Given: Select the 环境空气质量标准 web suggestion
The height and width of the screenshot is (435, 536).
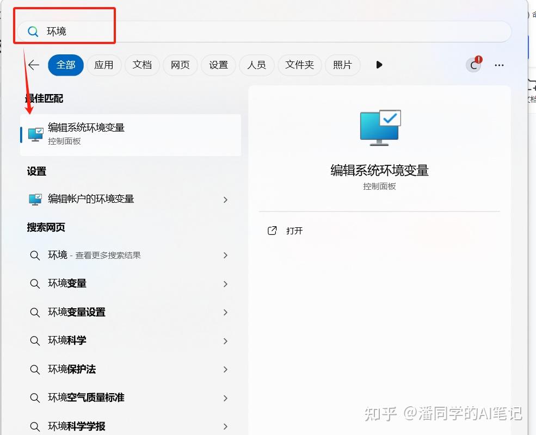Looking at the screenshot, I should pos(86,397).
